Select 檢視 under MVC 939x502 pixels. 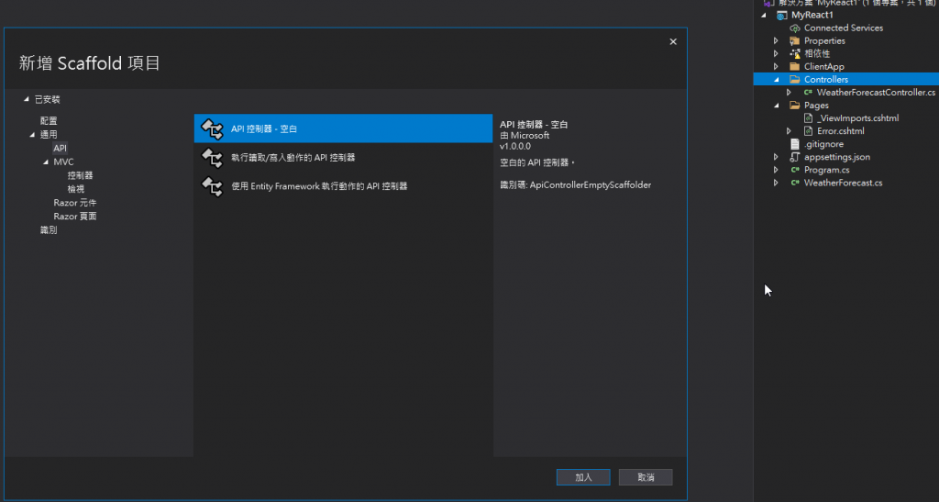click(76, 189)
